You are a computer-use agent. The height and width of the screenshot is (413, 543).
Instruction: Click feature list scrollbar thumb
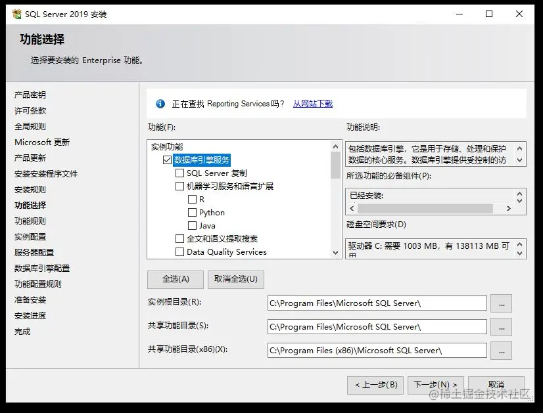pyautogui.click(x=335, y=165)
